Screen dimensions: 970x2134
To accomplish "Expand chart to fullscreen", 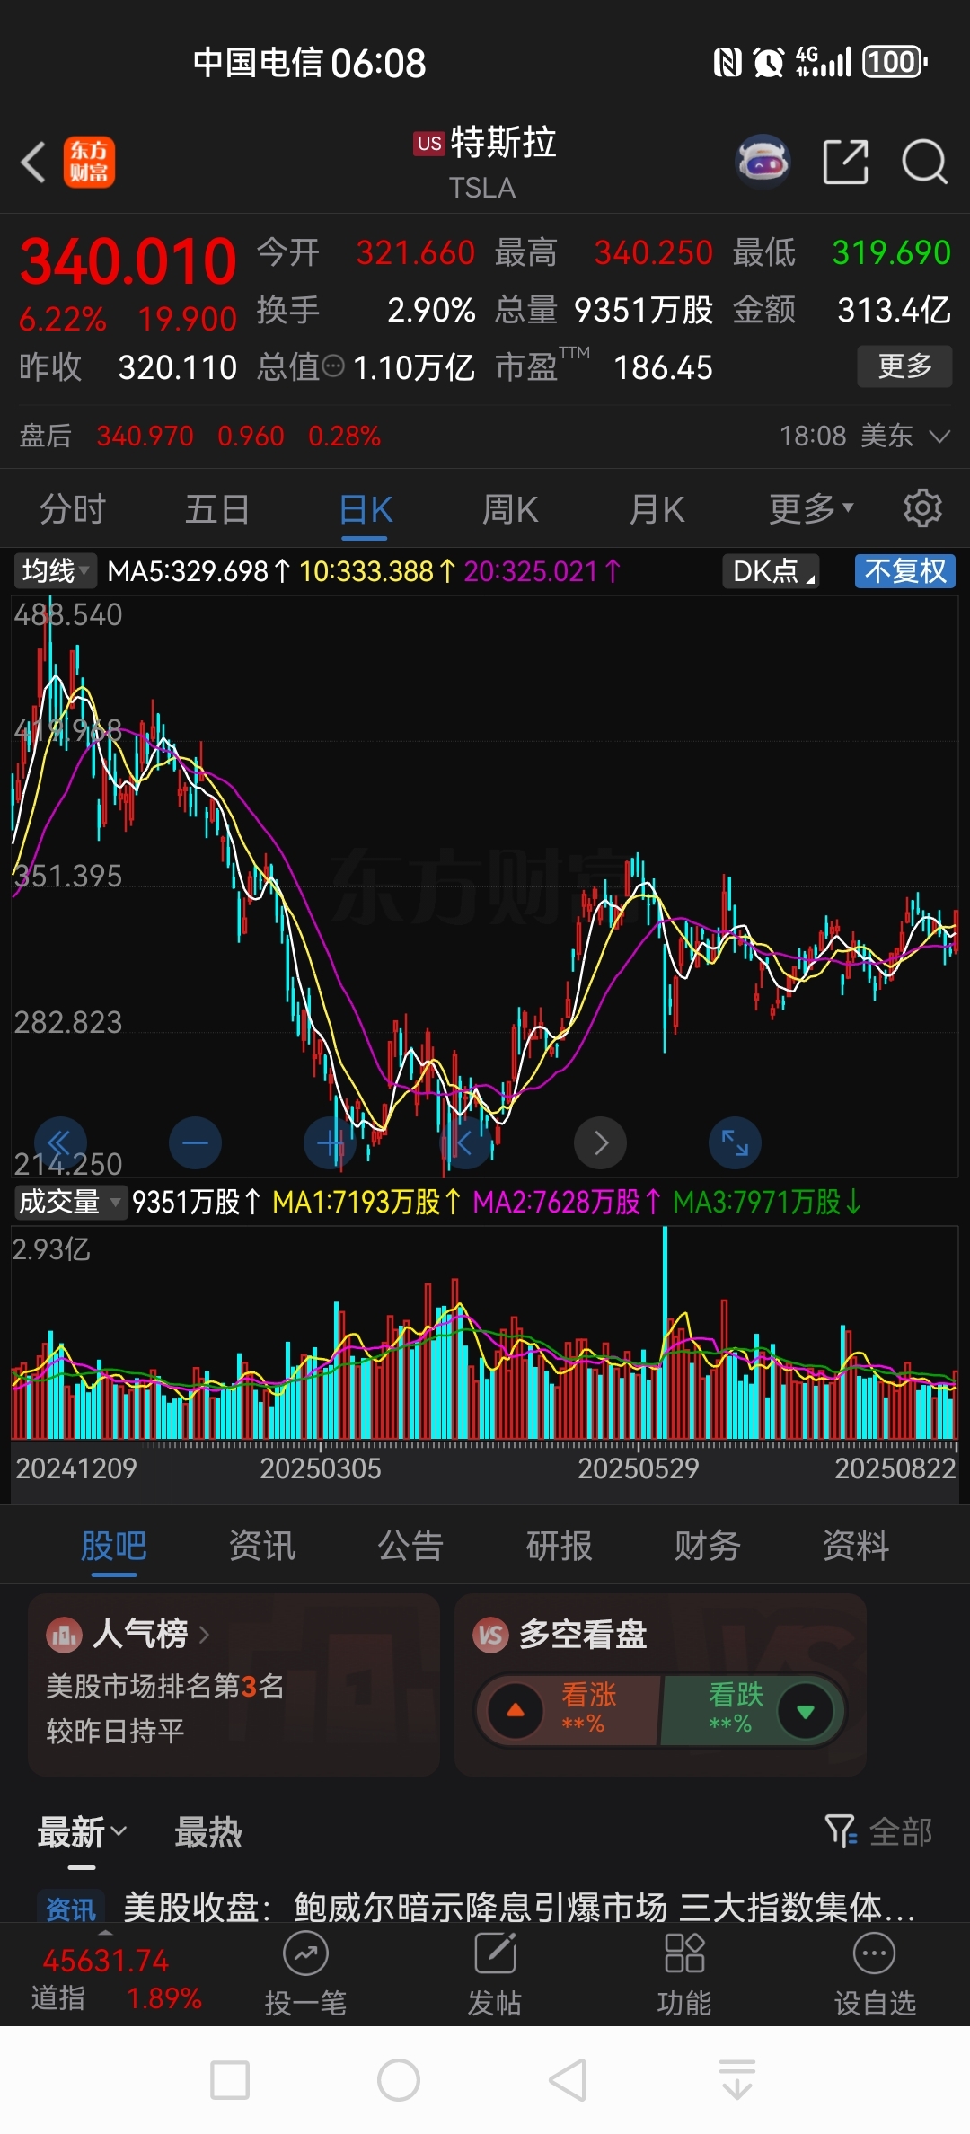I will 735,1142.
